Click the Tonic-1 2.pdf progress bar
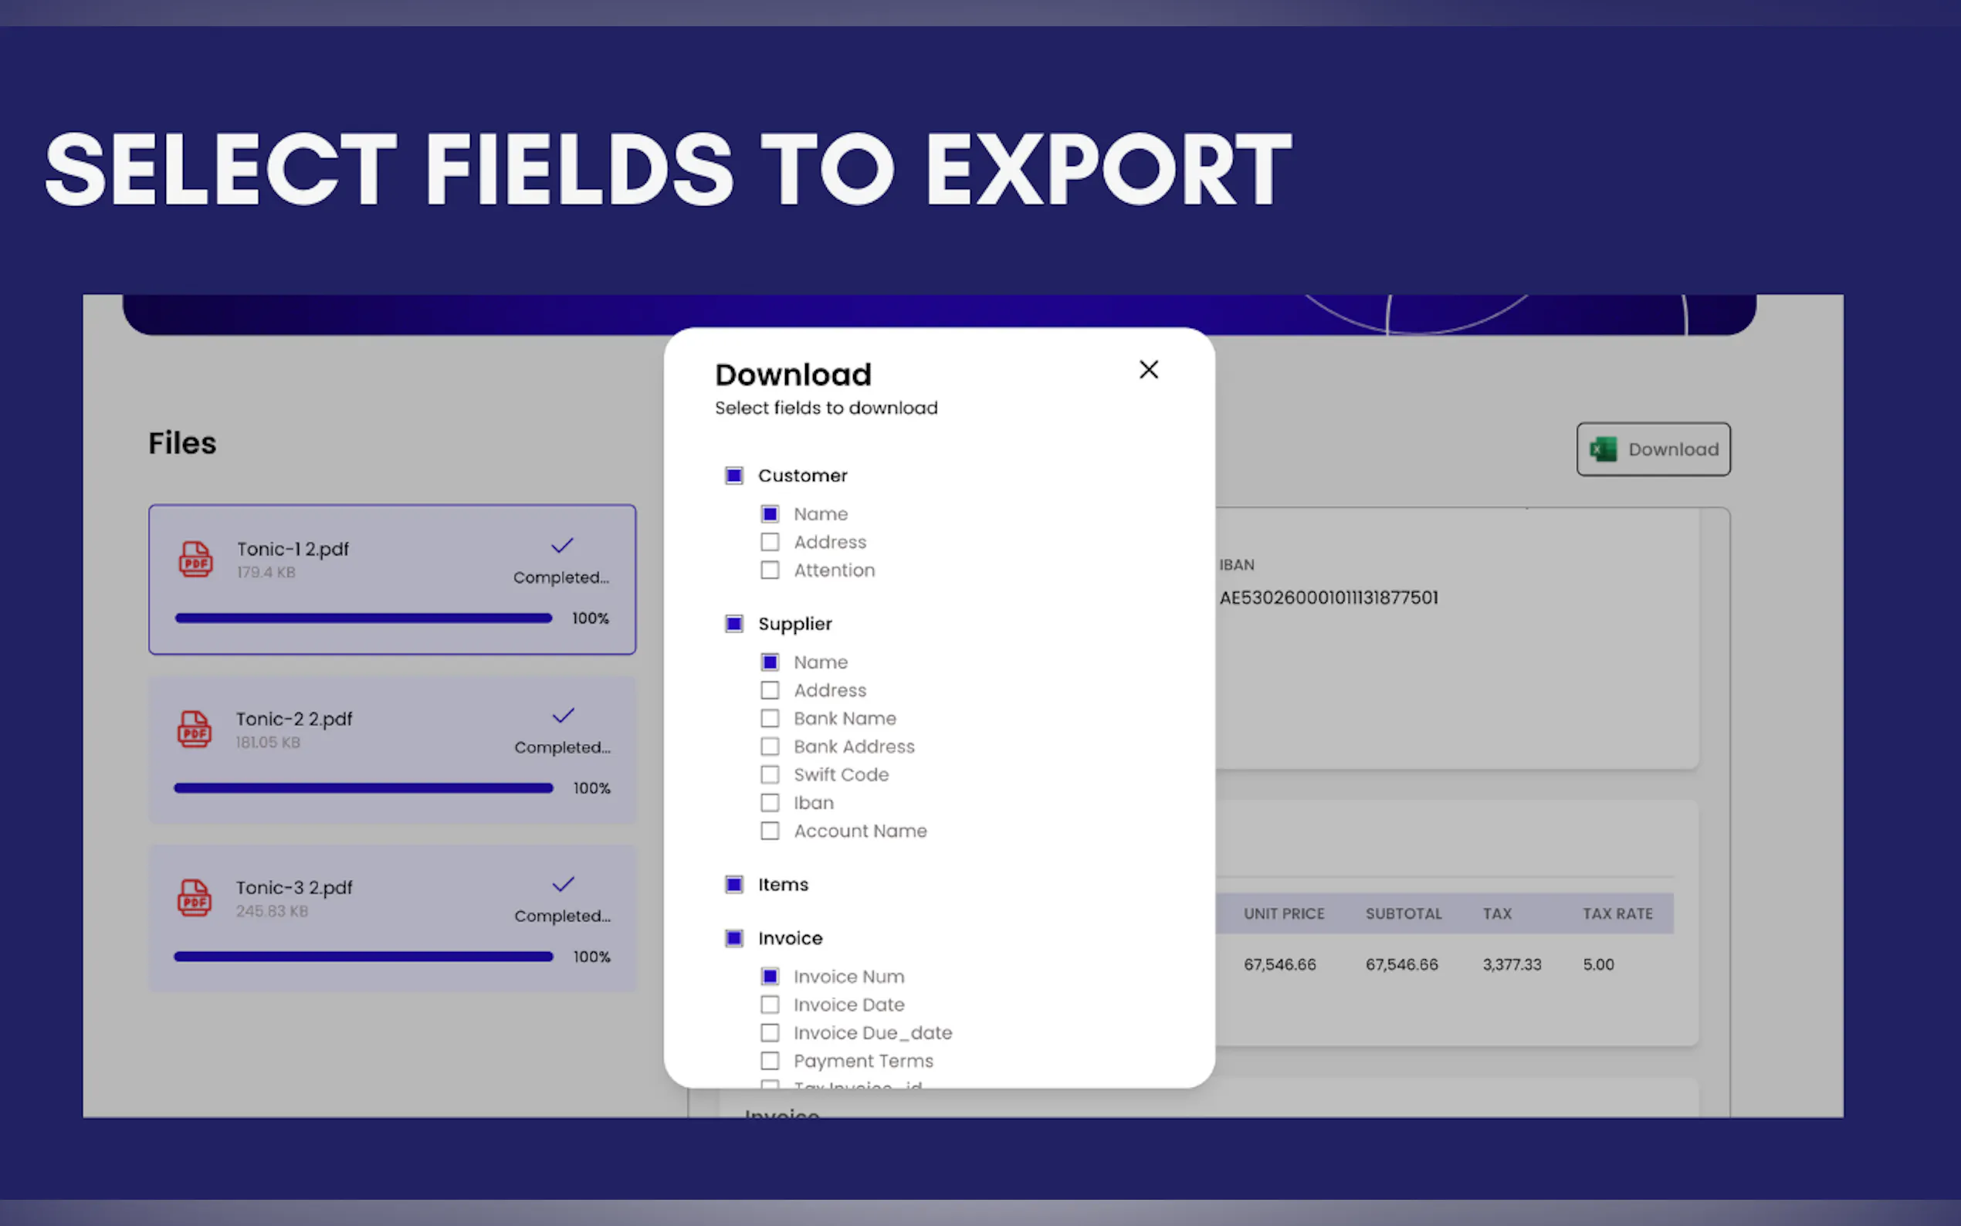 363,618
